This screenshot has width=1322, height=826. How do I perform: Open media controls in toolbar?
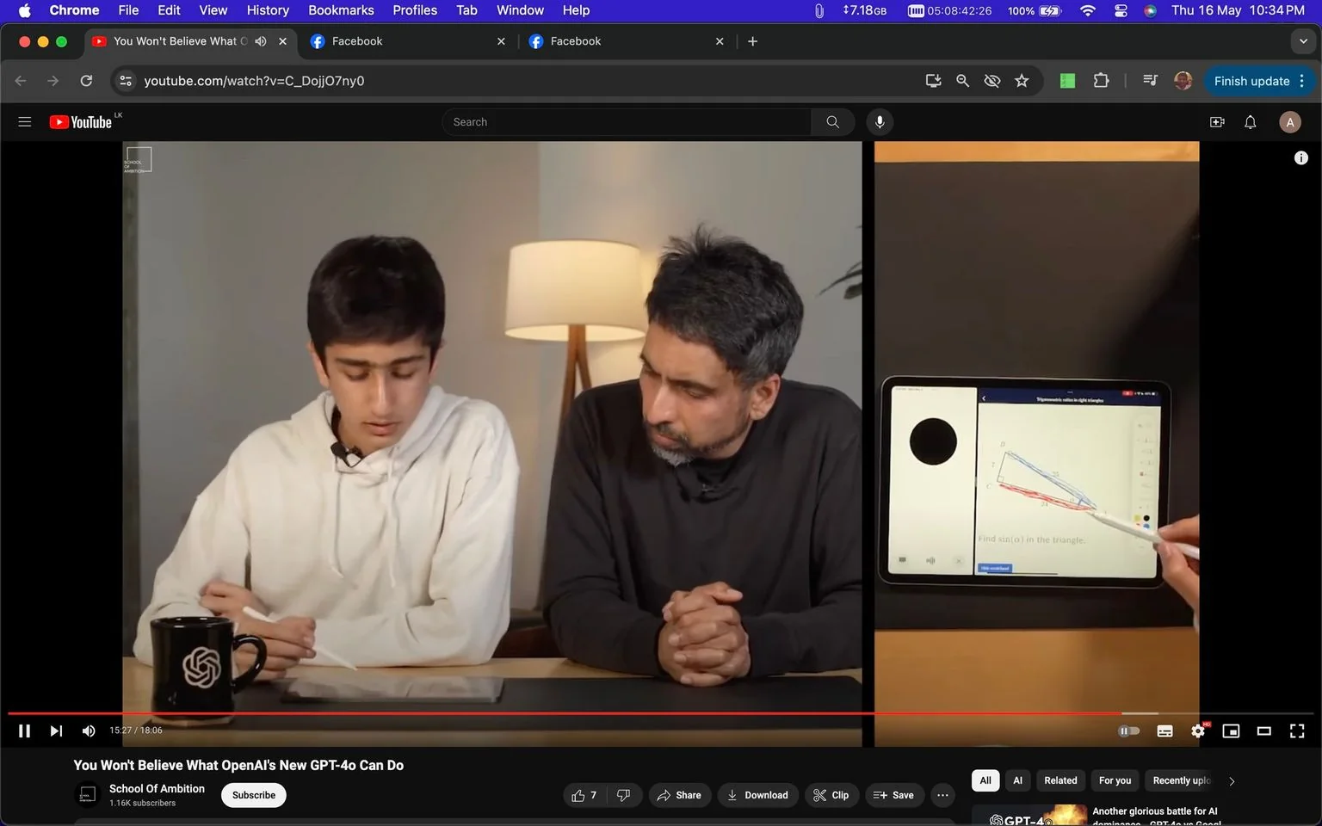[1150, 81]
